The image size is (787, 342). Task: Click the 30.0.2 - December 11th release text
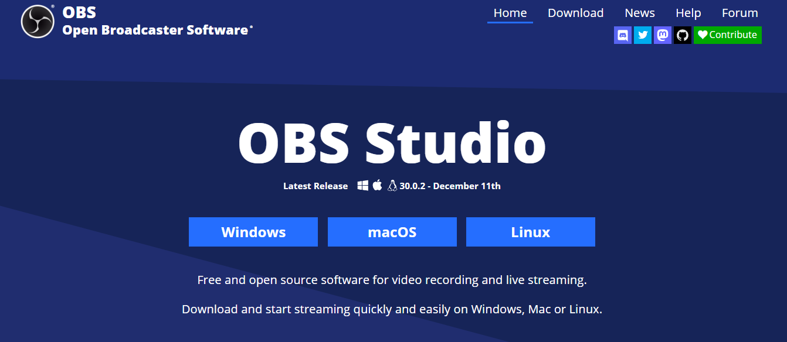(450, 186)
